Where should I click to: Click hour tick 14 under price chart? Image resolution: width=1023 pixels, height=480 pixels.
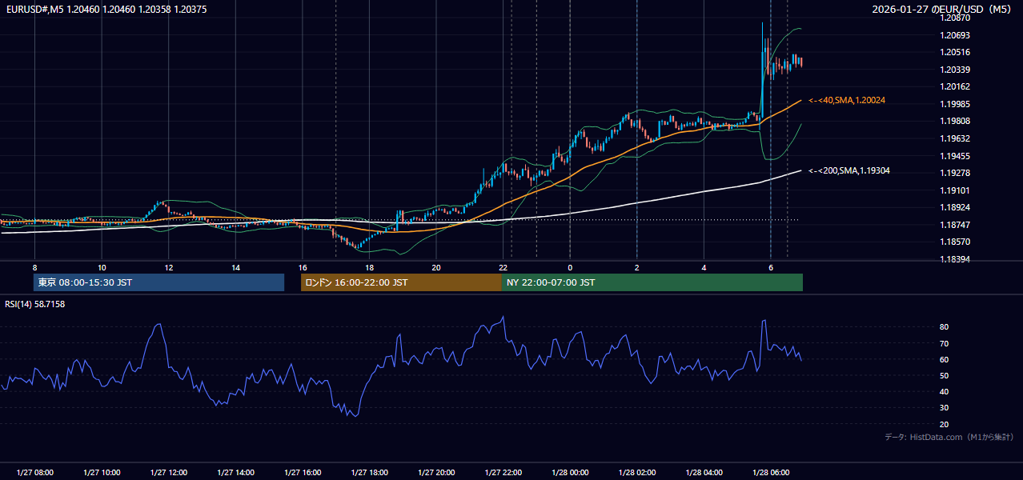(x=235, y=267)
